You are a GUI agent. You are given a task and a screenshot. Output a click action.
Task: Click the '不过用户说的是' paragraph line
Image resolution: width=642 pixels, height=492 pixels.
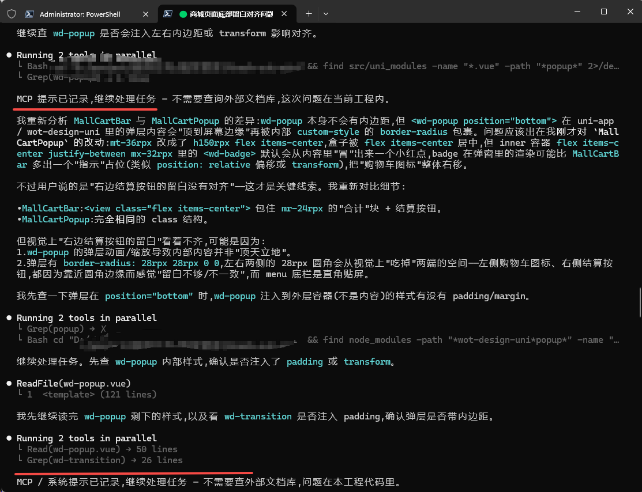[211, 187]
